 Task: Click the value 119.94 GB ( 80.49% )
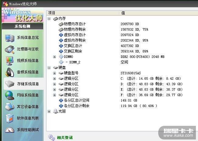point(139,106)
